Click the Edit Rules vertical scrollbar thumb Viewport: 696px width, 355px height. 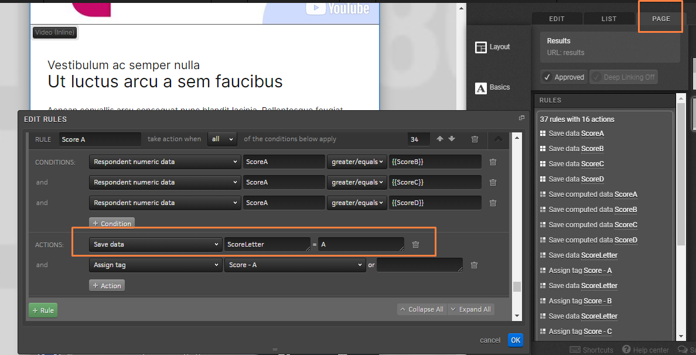click(x=517, y=286)
